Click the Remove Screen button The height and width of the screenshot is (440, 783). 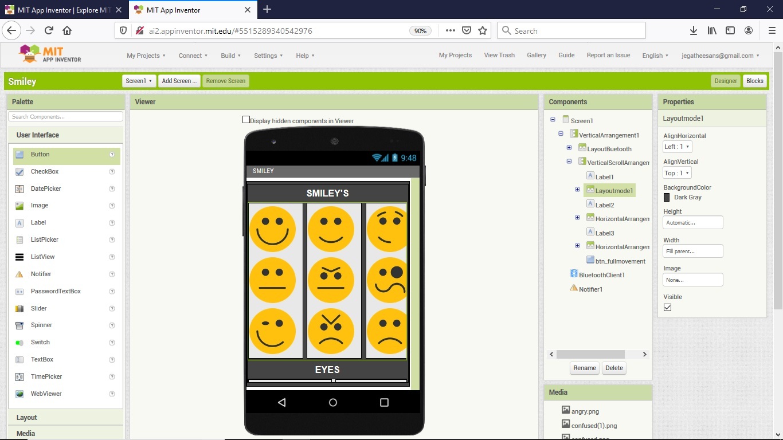click(226, 81)
